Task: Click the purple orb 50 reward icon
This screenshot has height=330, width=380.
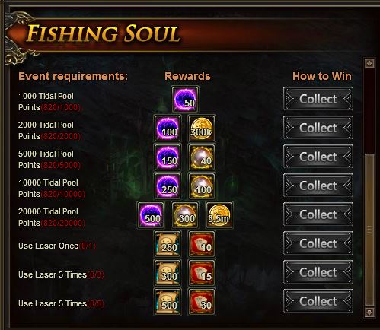Action: [x=185, y=99]
